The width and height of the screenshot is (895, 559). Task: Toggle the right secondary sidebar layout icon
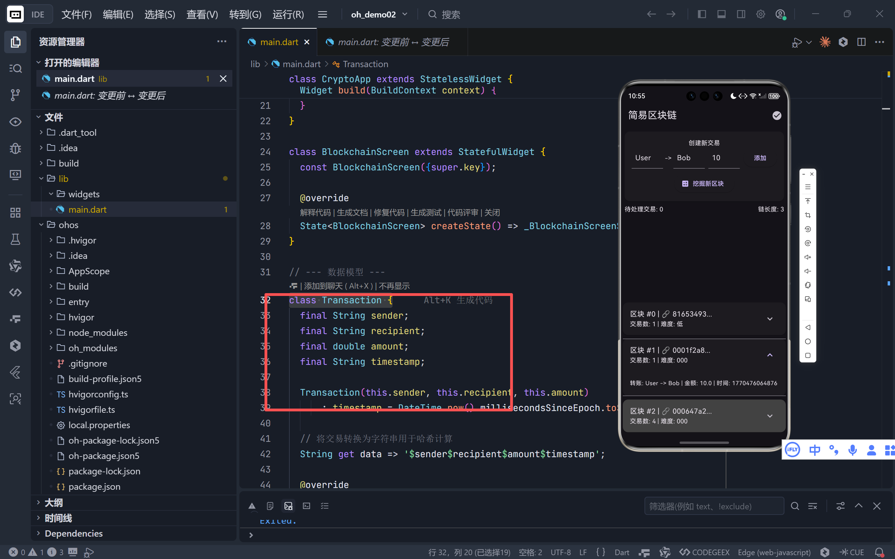click(741, 14)
